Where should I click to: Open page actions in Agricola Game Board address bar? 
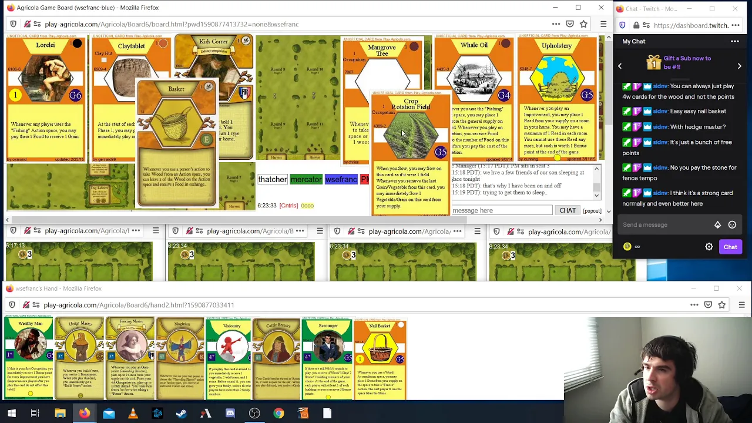[556, 24]
